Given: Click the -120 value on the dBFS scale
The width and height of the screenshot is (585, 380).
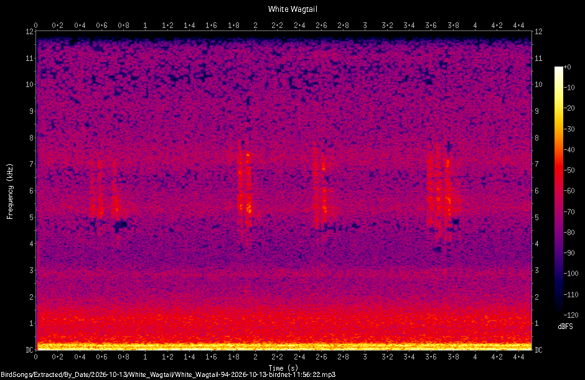Looking at the screenshot, I should pos(571,315).
